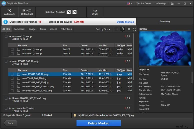
Task: Collapse the unnamed (2).webp group
Action: [10, 36]
